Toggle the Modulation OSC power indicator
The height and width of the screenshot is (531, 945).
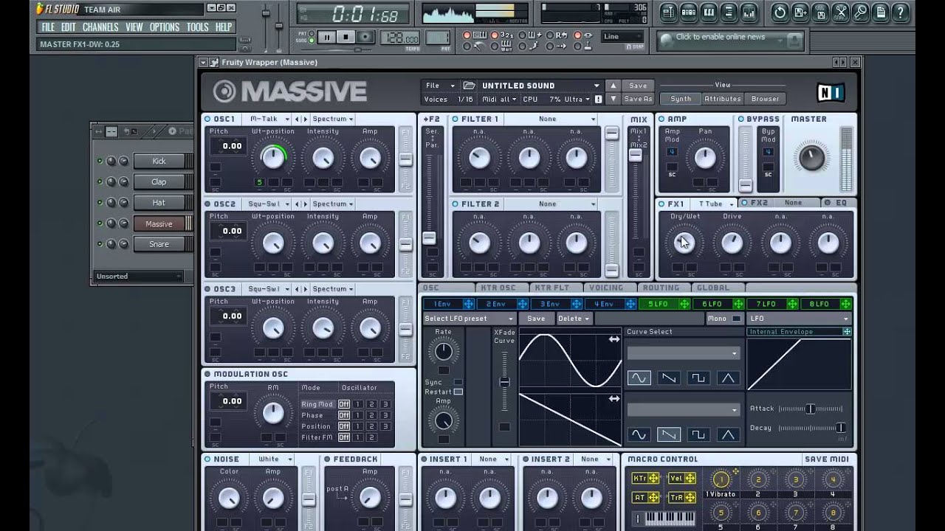tap(207, 374)
